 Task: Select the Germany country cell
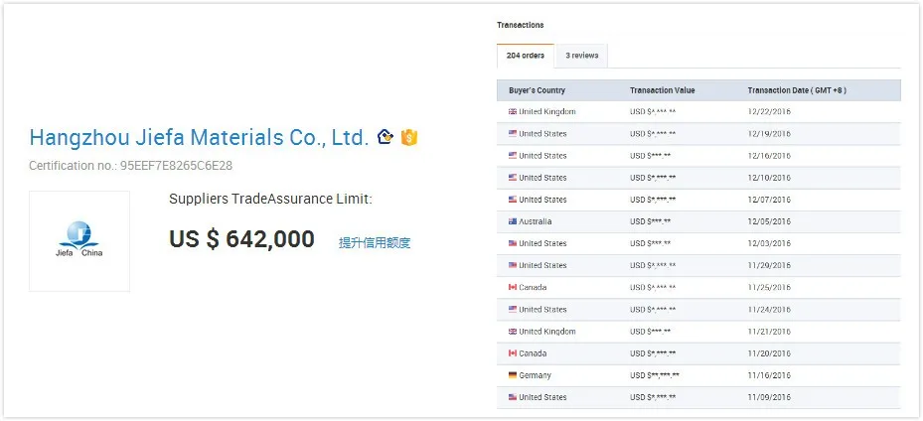[536, 375]
